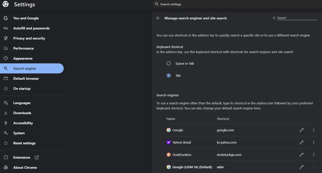The height and width of the screenshot is (173, 322).
Task: Open Reset settings section
Action: point(24,143)
